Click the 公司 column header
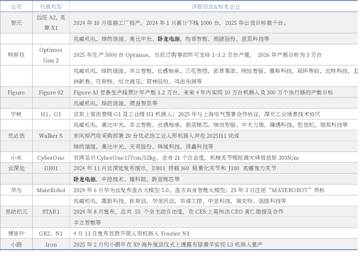 (x=16, y=7)
